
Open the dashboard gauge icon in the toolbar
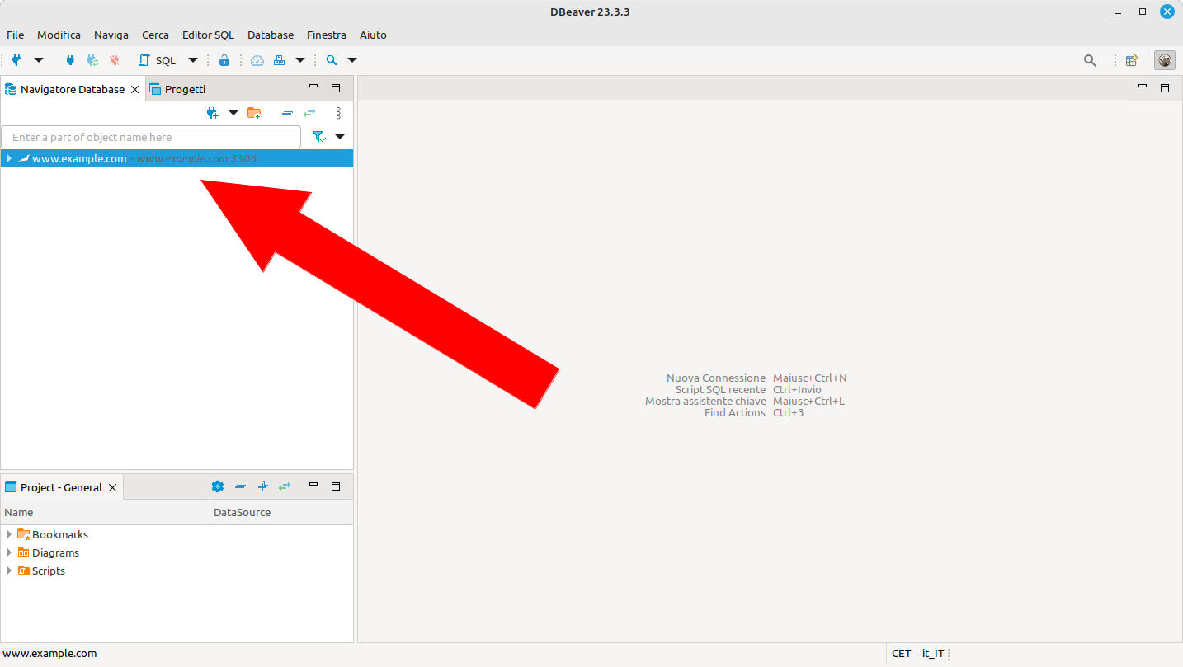[257, 60]
